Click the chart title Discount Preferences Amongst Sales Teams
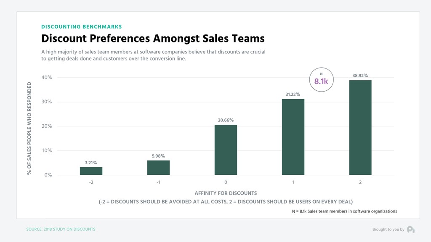Image resolution: width=431 pixels, height=242 pixels. pos(153,38)
